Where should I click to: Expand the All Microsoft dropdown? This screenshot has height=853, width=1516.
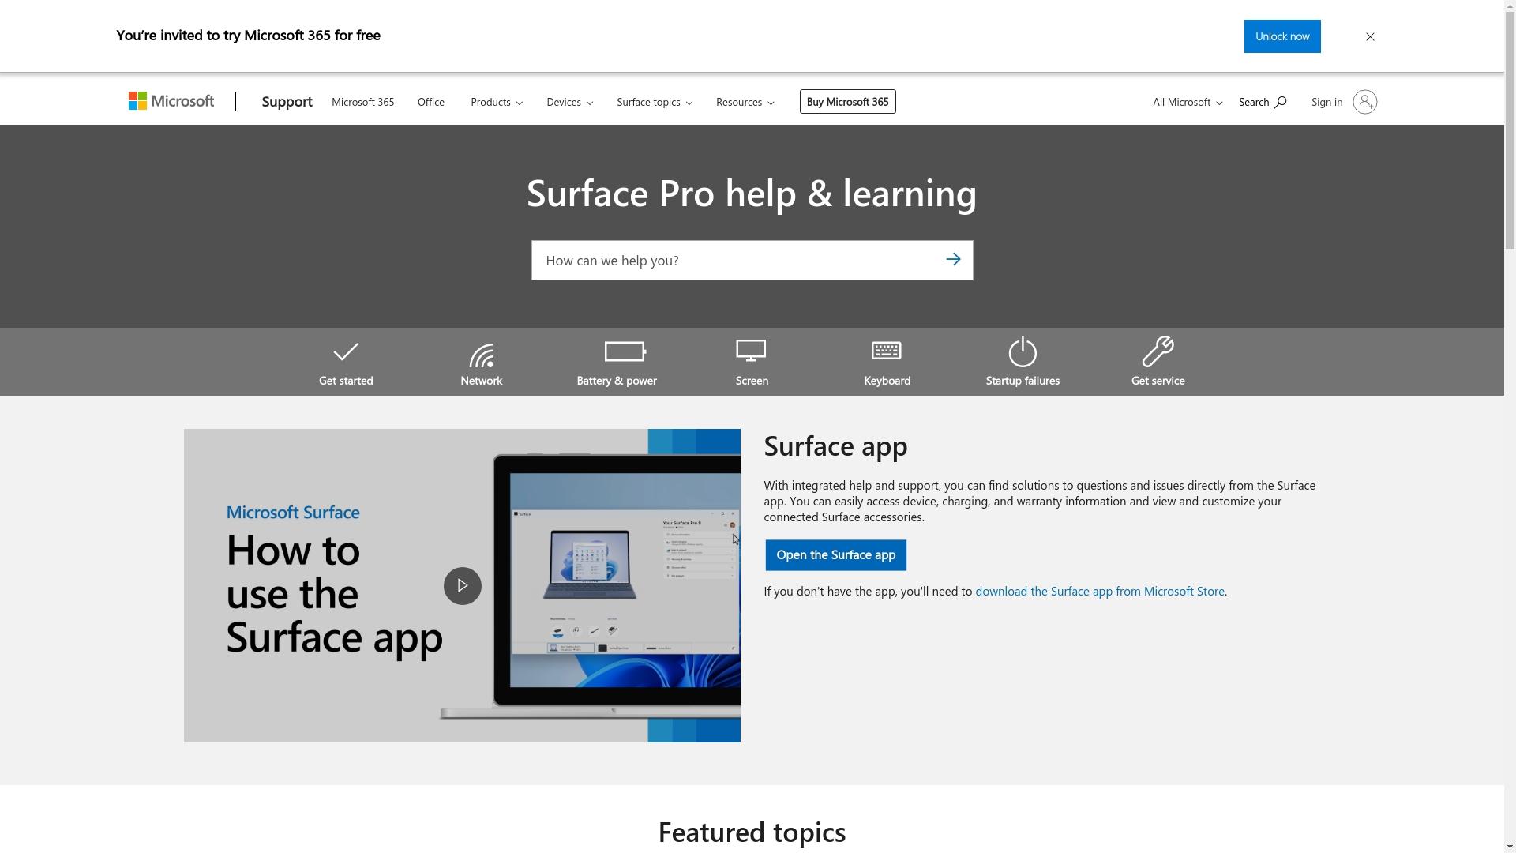[1188, 102]
